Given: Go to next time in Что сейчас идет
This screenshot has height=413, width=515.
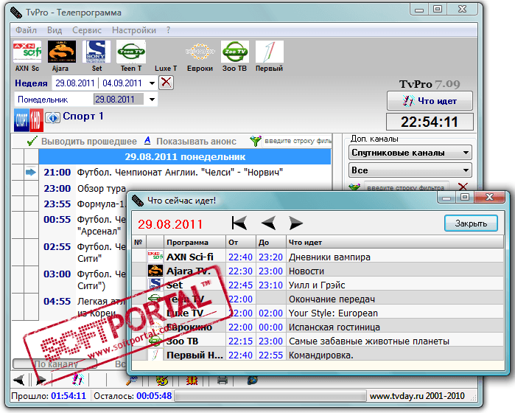Looking at the screenshot, I should (x=296, y=223).
